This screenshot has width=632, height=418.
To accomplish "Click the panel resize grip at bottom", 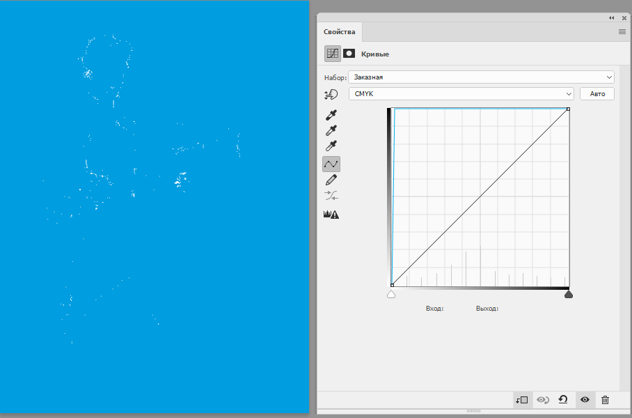I will [473, 411].
